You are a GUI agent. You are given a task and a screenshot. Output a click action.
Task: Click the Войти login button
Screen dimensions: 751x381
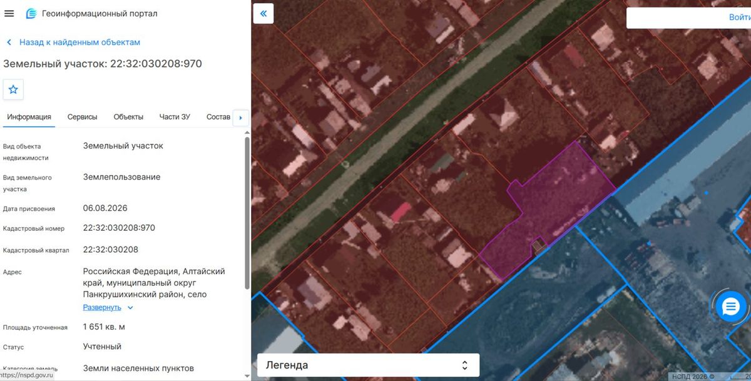click(x=740, y=18)
